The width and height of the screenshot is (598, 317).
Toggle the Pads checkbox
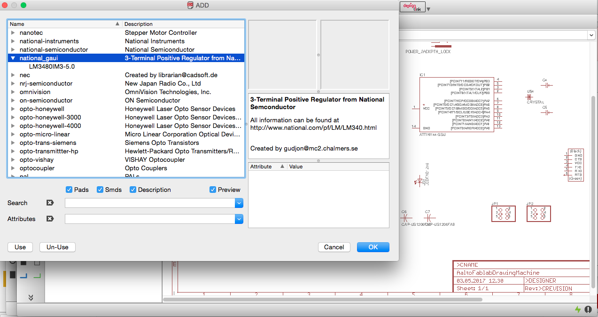click(x=69, y=190)
